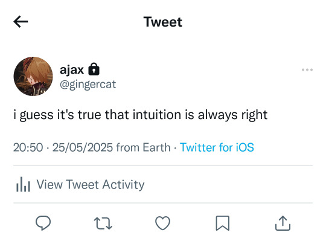Open ajax's profile picture
Screen dimensions: 326x241
tap(33, 76)
